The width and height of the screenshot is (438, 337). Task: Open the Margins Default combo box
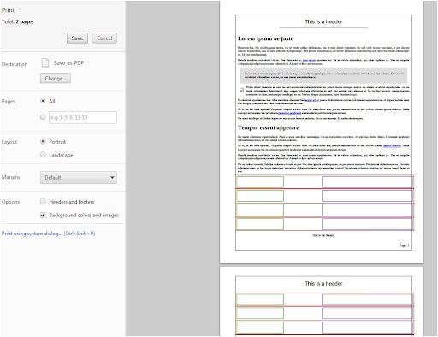(x=79, y=177)
